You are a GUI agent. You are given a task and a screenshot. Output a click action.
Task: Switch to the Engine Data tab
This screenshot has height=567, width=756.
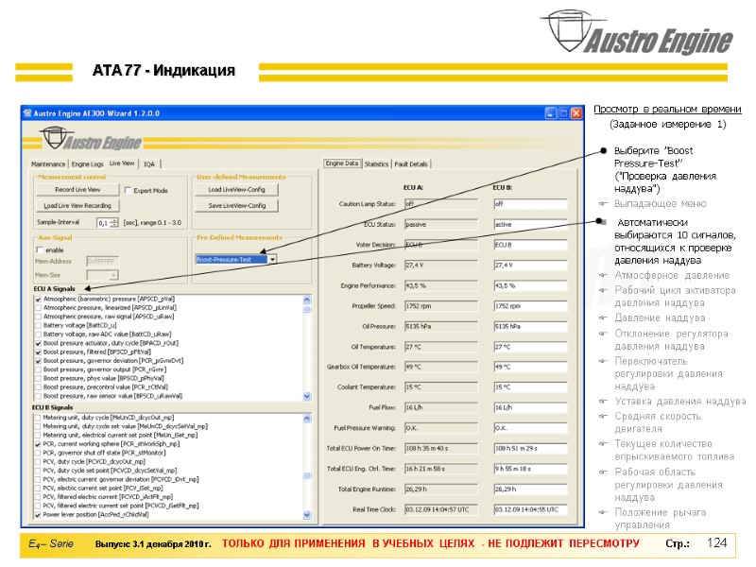click(x=342, y=163)
